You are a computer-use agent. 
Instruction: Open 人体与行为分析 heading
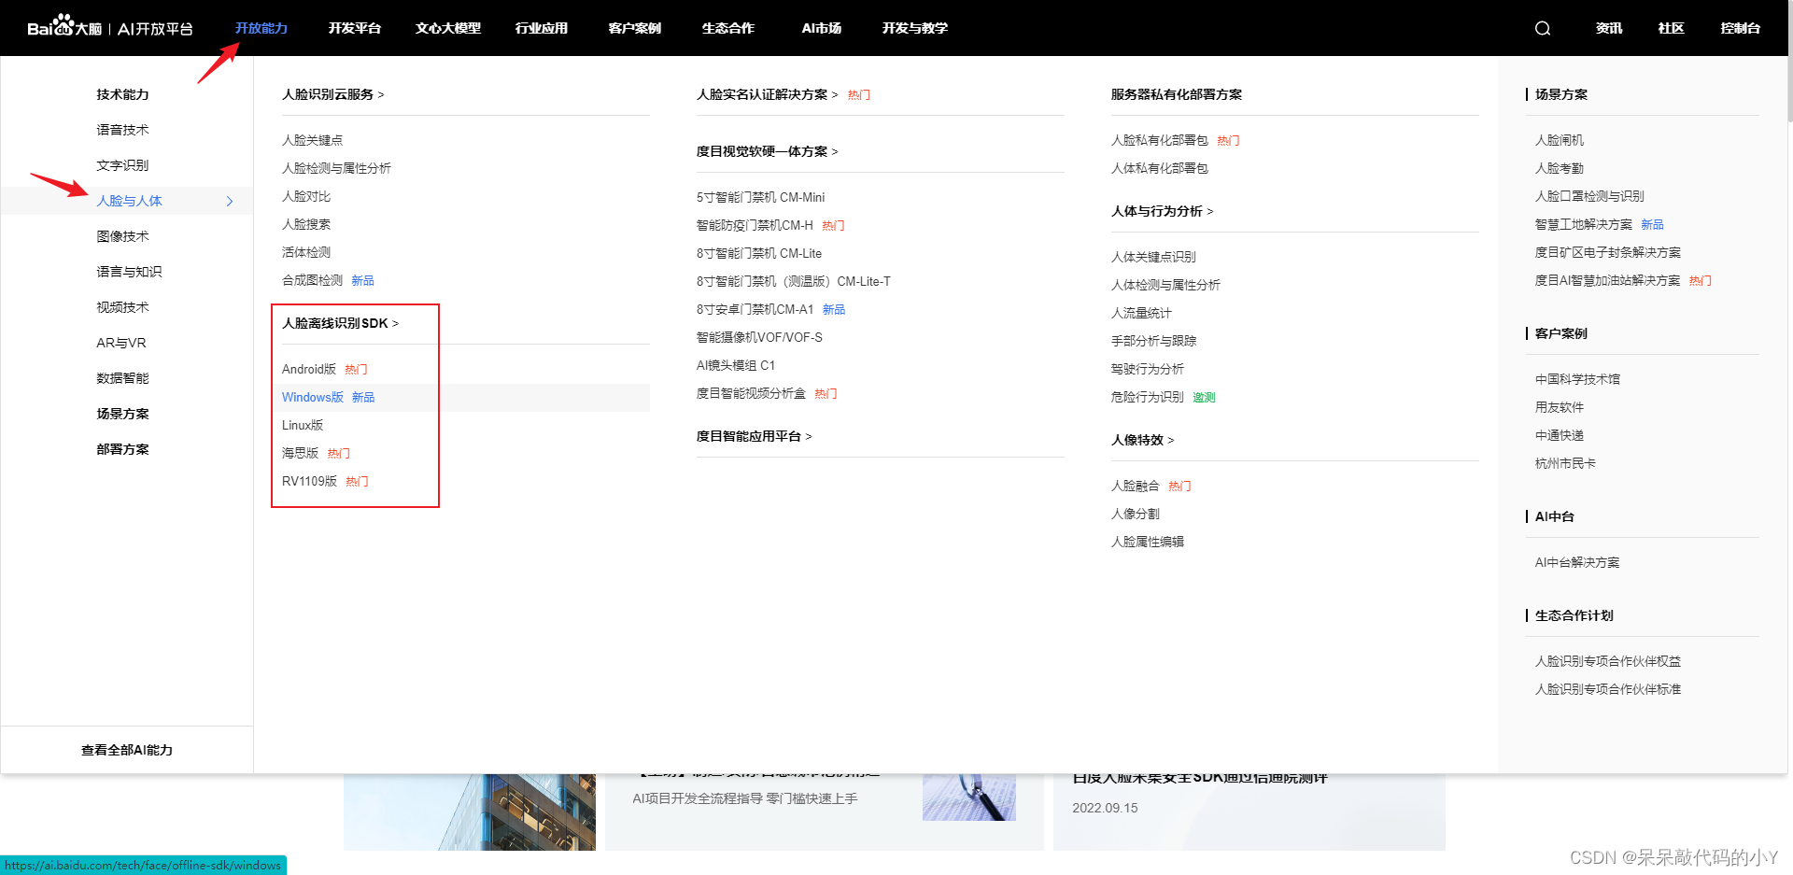coord(1162,211)
